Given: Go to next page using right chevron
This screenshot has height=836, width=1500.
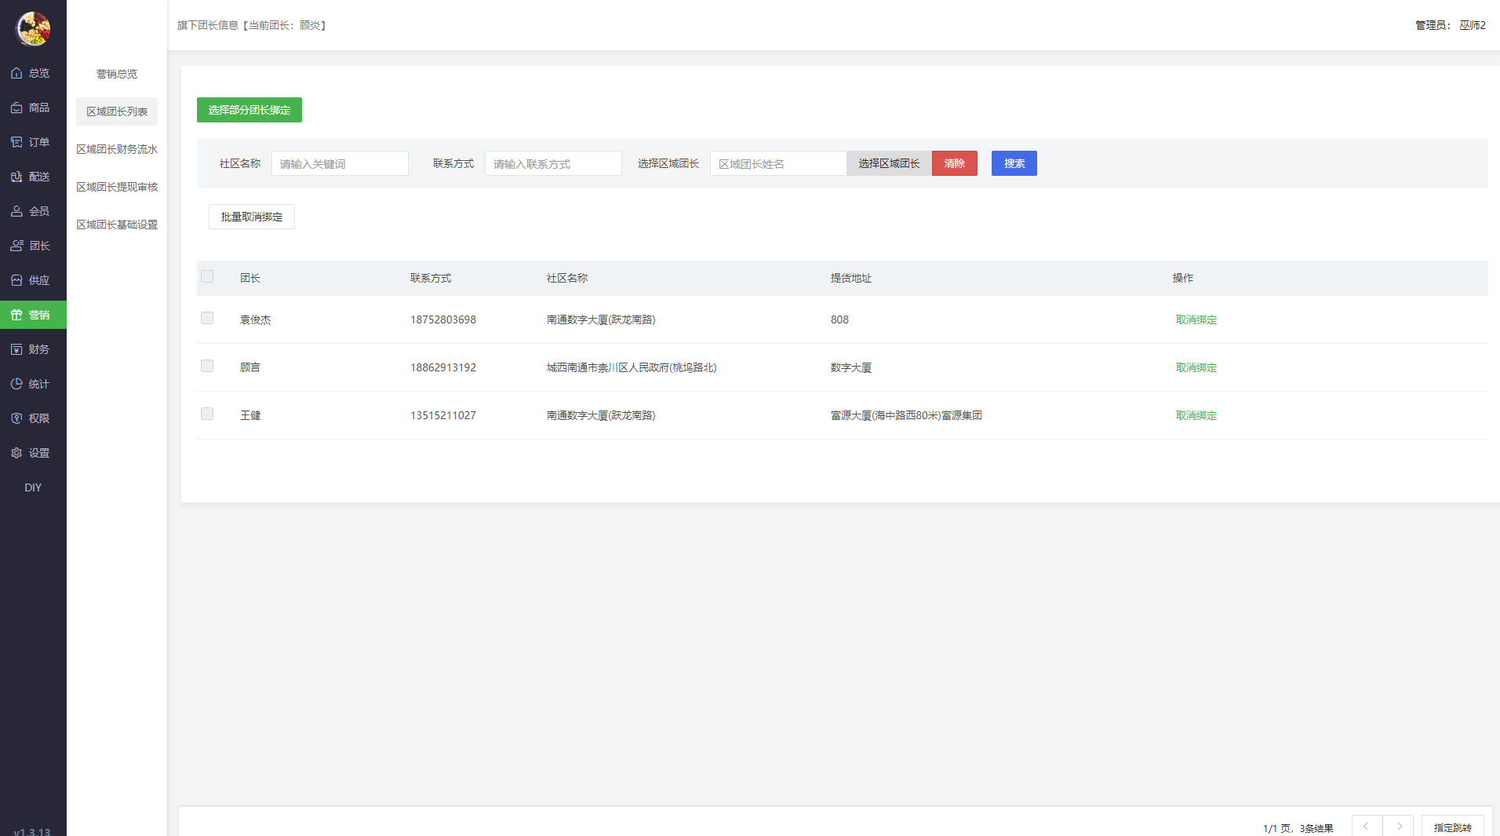Looking at the screenshot, I should (x=1399, y=827).
